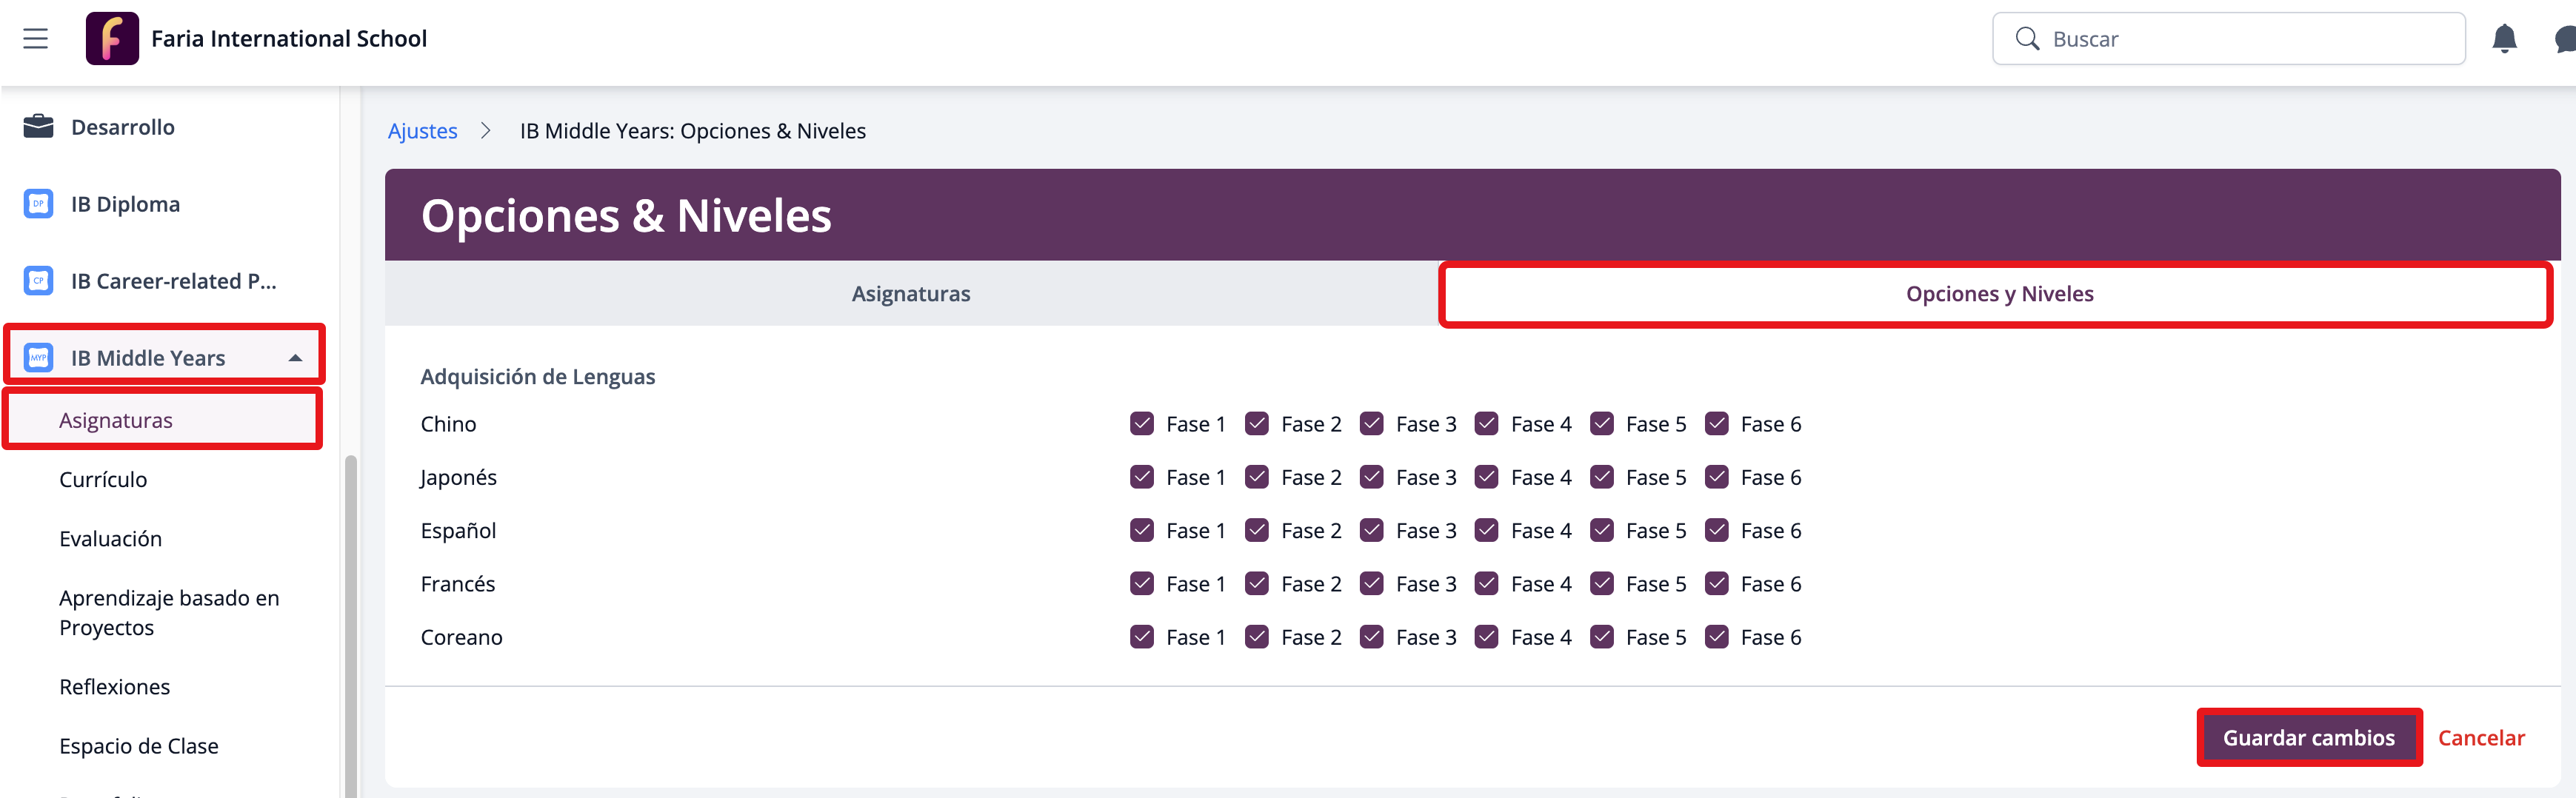The width and height of the screenshot is (2576, 798).
Task: Click the search magnifier icon
Action: [2027, 39]
